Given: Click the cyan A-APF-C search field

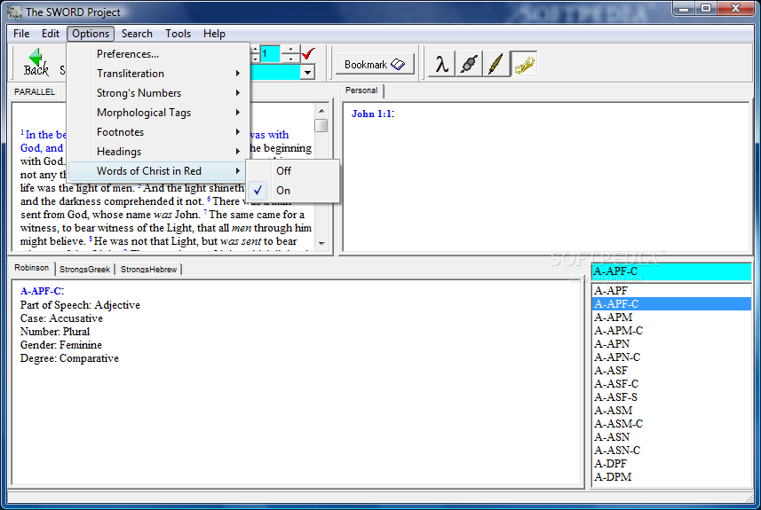Looking at the screenshot, I should coord(671,271).
